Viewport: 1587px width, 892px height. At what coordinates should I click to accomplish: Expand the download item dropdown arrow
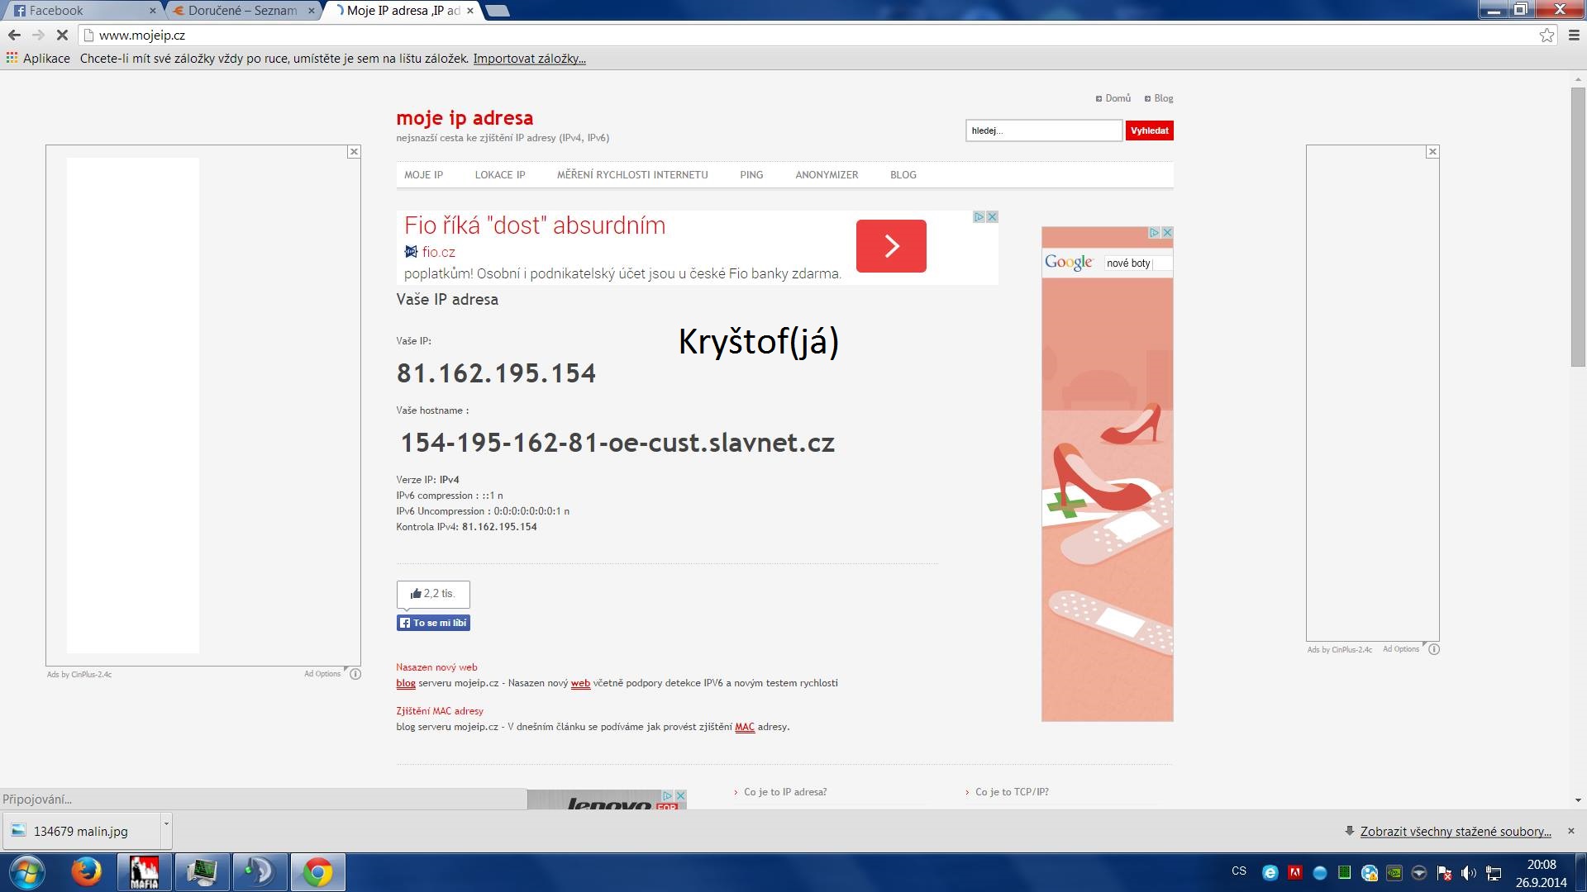[x=166, y=823]
